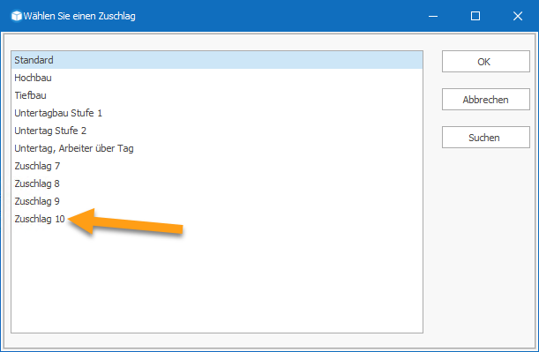Select the Zuschlag 8 row
This screenshot has height=352, width=539.
(x=217, y=183)
